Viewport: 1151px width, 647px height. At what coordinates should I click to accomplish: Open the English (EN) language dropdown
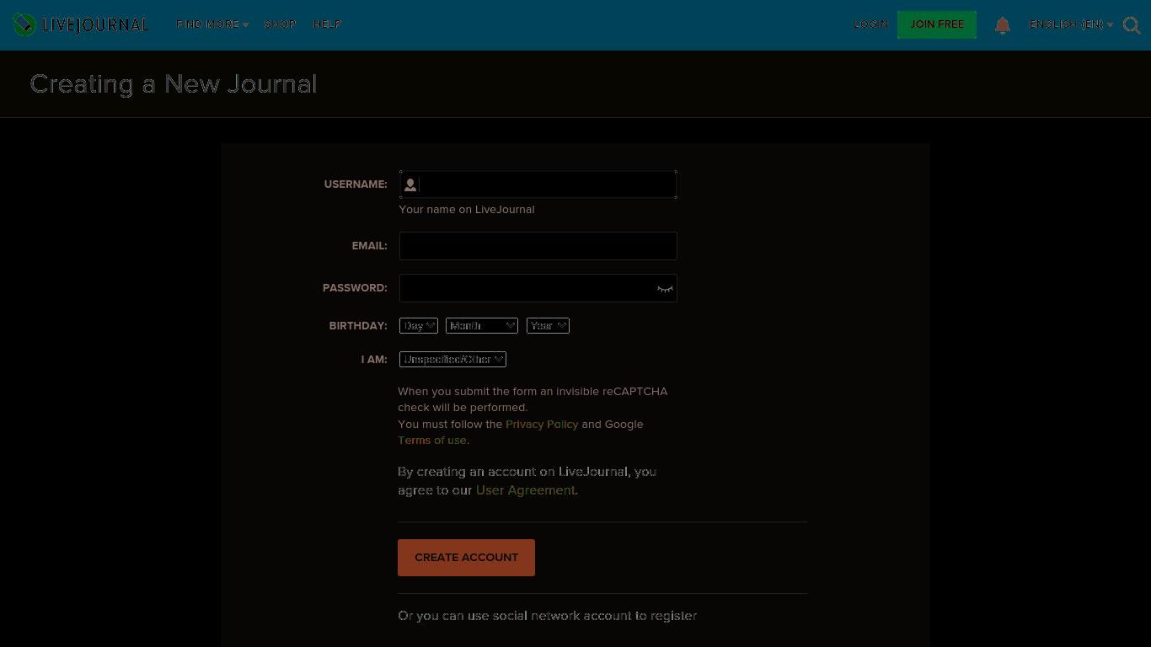1071,24
